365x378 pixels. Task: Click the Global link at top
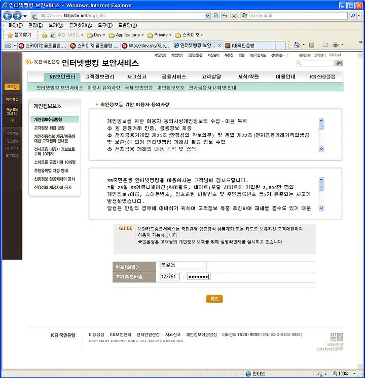335,55
